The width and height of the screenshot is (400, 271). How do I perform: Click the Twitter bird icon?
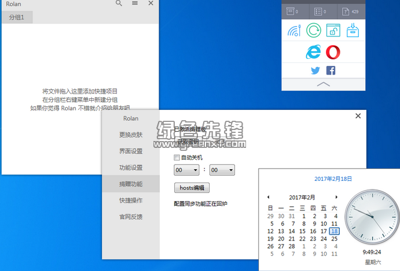click(315, 70)
